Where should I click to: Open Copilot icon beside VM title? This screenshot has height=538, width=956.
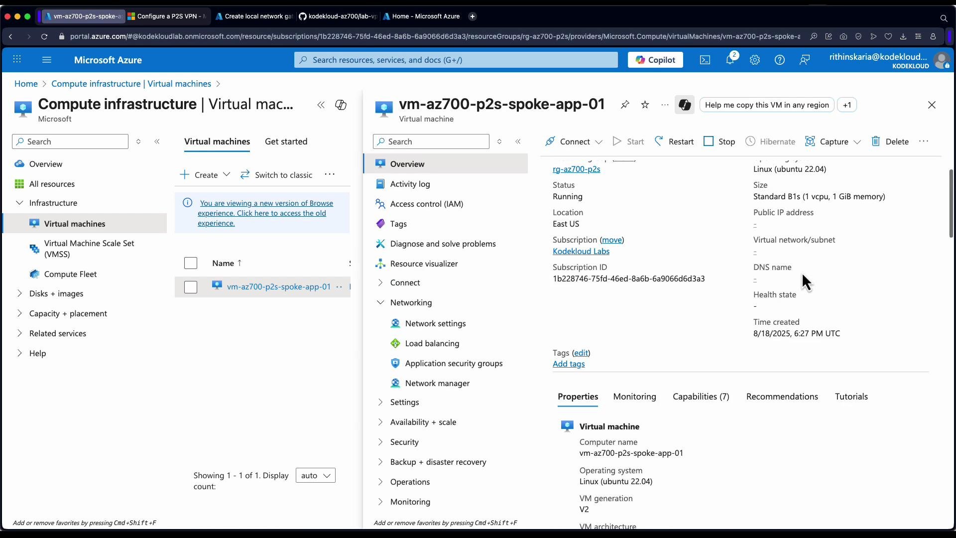pos(685,105)
